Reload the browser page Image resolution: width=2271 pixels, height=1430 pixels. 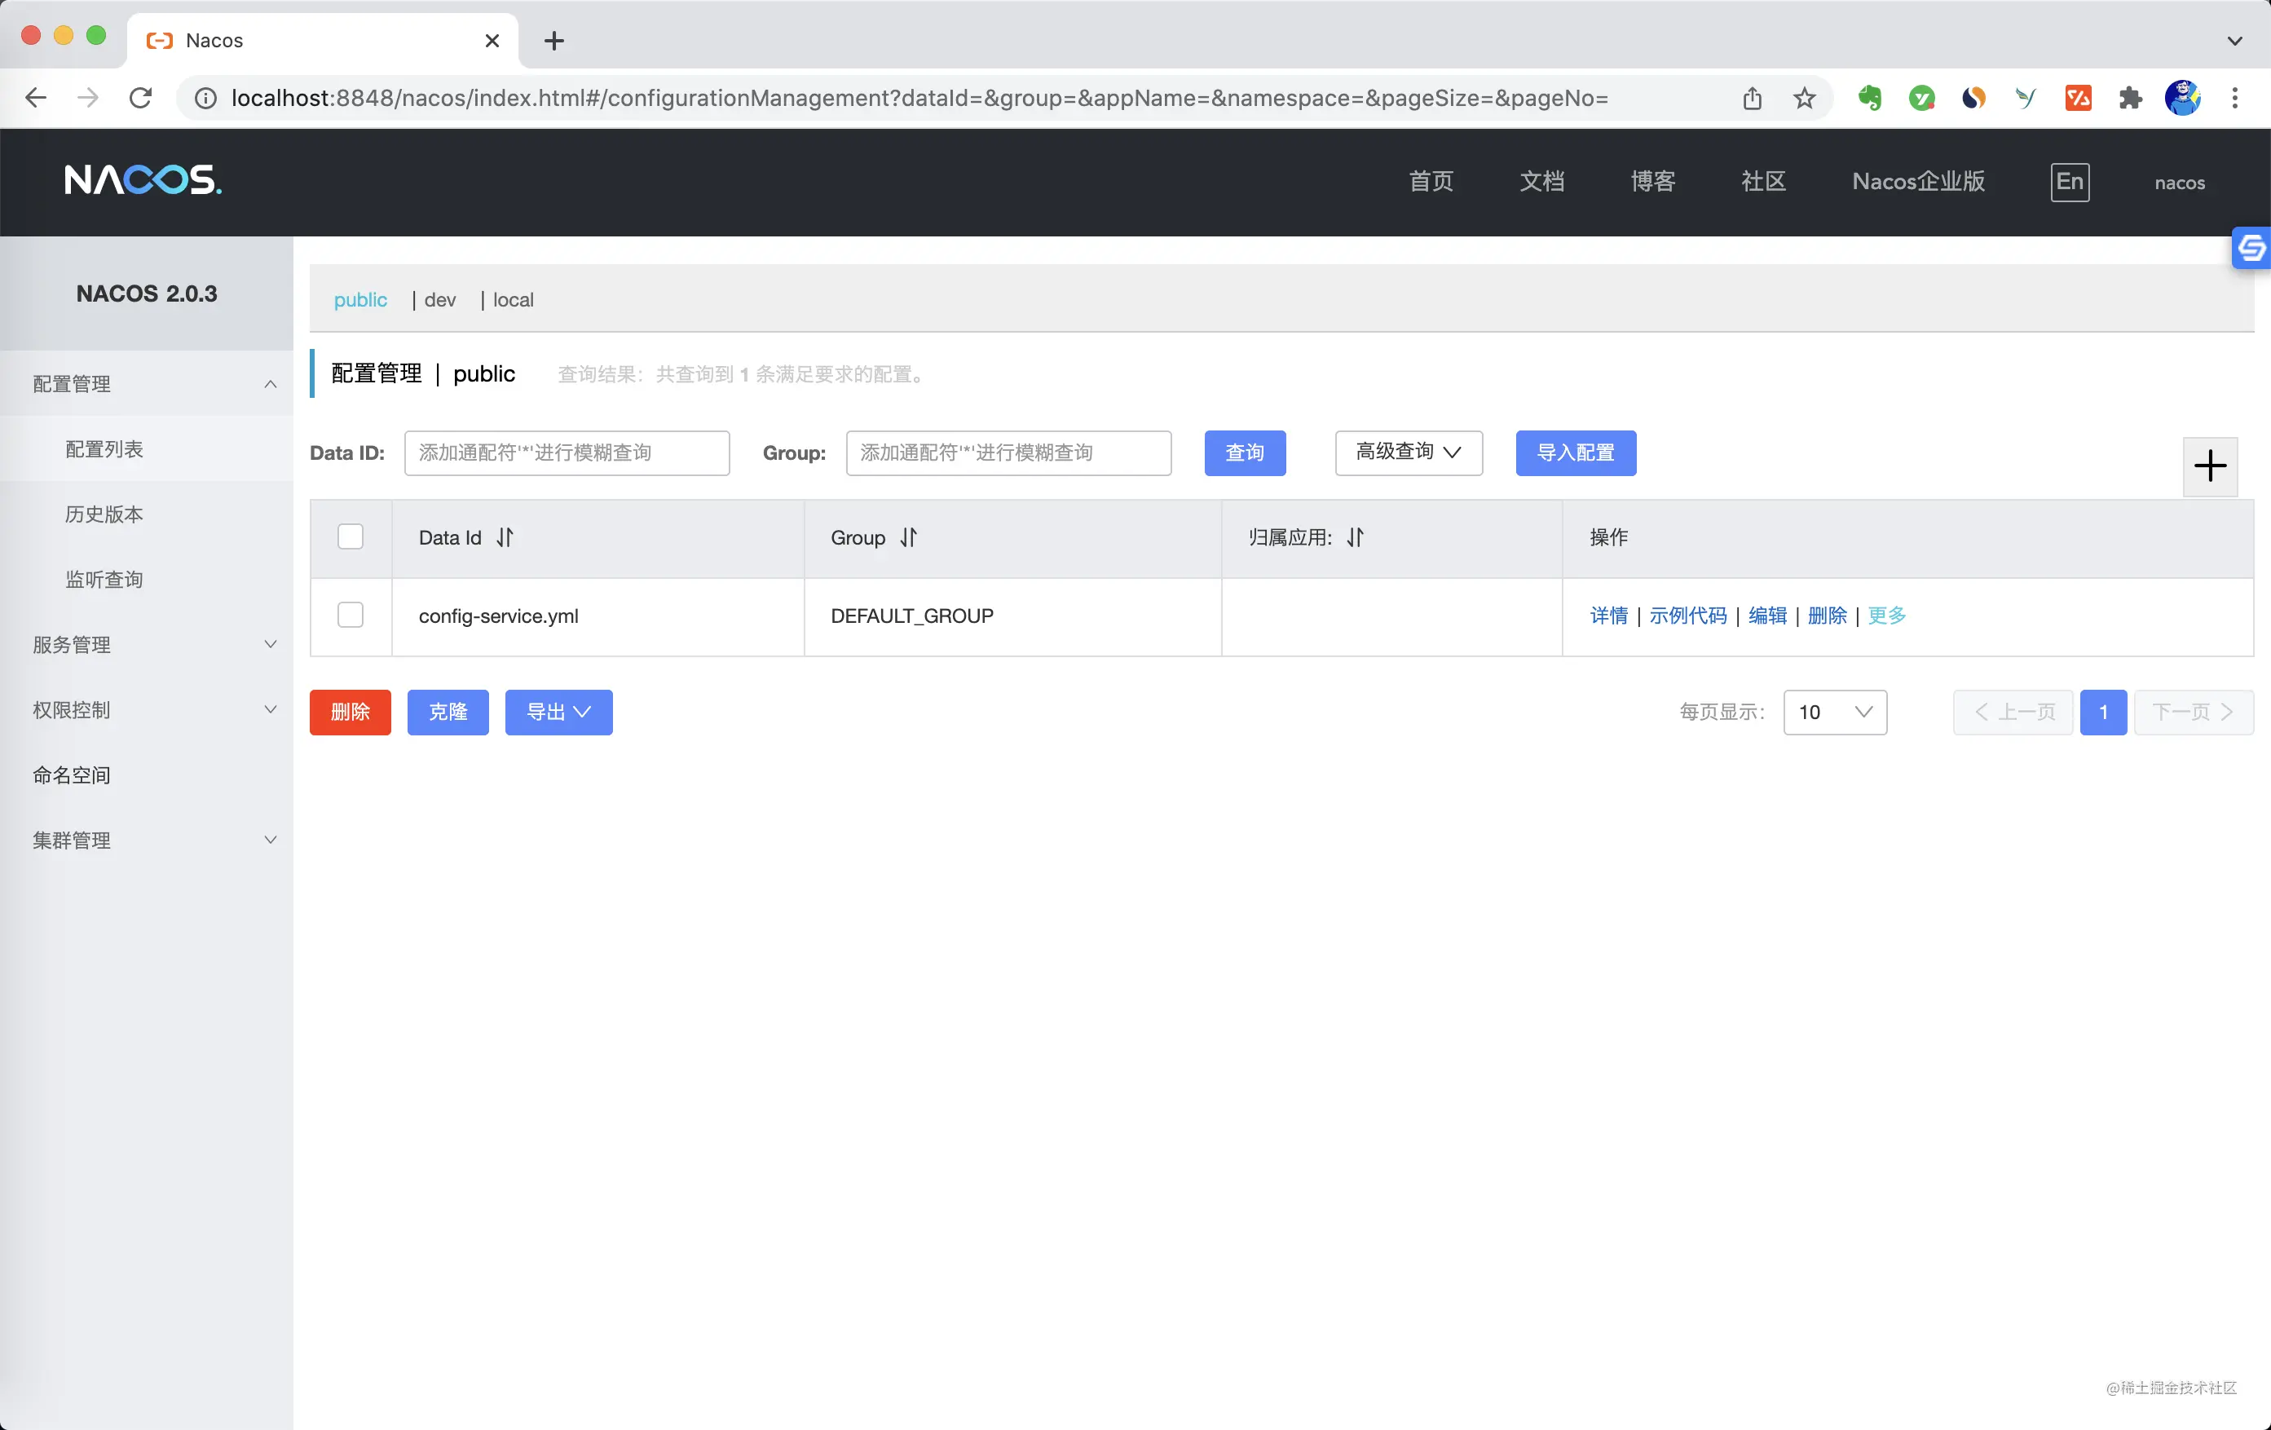[140, 97]
